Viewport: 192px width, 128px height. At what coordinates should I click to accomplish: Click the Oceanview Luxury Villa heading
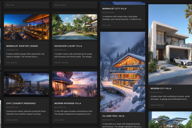click(68, 46)
